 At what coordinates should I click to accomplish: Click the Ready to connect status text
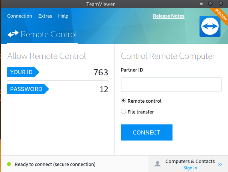coord(55,164)
